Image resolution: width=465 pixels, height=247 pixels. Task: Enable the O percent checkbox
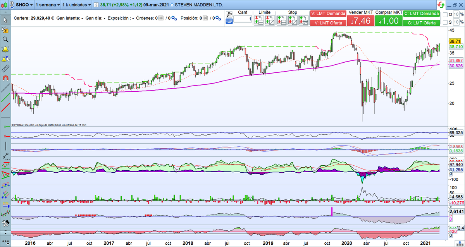pos(445,15)
